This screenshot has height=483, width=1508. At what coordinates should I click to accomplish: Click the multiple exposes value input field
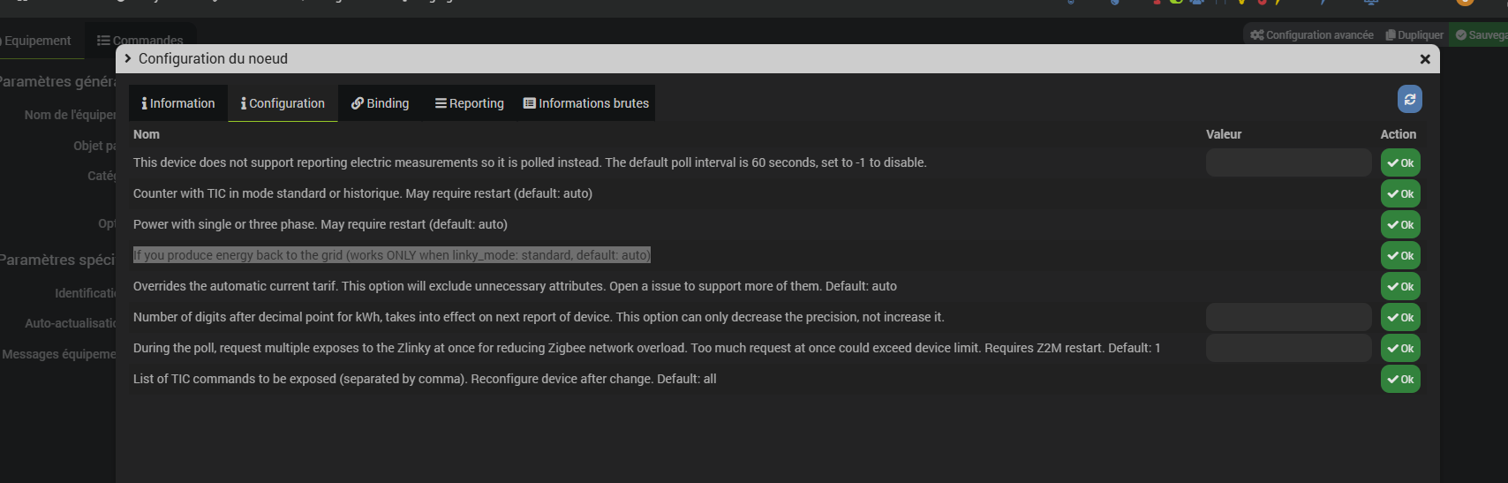1288,348
